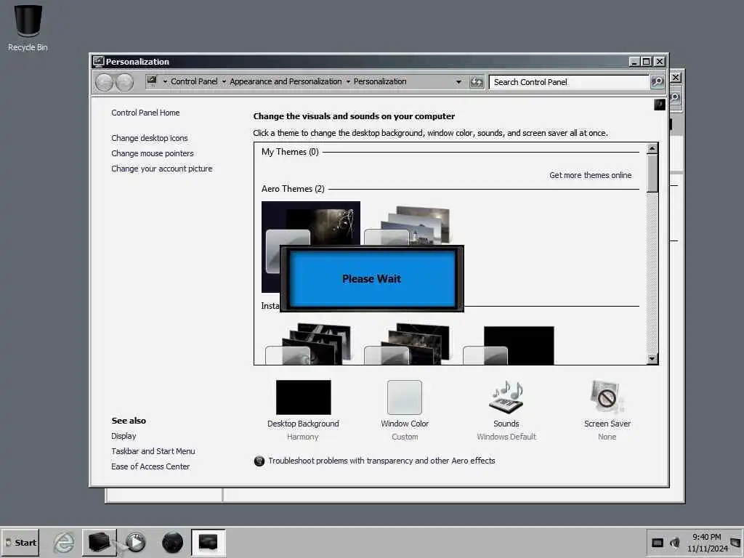Image resolution: width=744 pixels, height=558 pixels.
Task: Select second installed theme thumbnail
Action: coord(407,344)
